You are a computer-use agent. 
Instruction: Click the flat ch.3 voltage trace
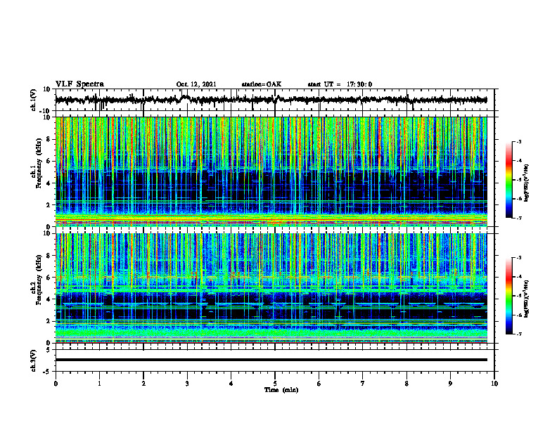(x=271, y=360)
